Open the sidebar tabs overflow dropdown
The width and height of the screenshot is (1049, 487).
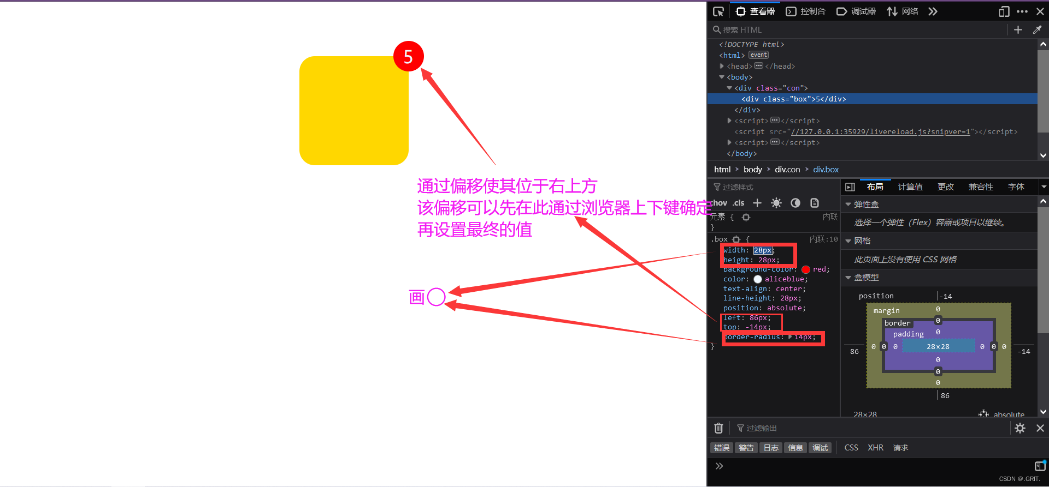(x=1044, y=187)
